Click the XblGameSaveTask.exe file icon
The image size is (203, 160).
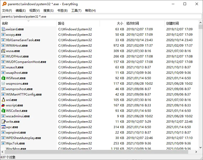point(3,40)
